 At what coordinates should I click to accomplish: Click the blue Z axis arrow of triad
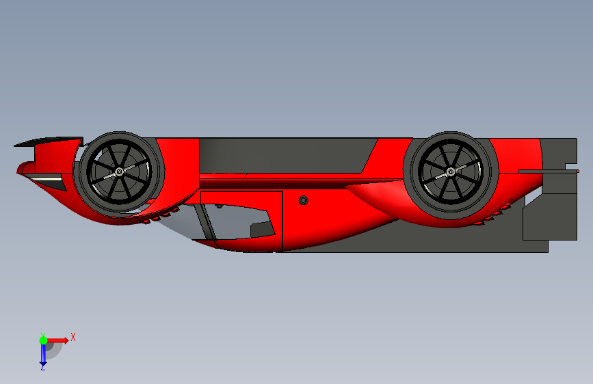click(x=43, y=355)
